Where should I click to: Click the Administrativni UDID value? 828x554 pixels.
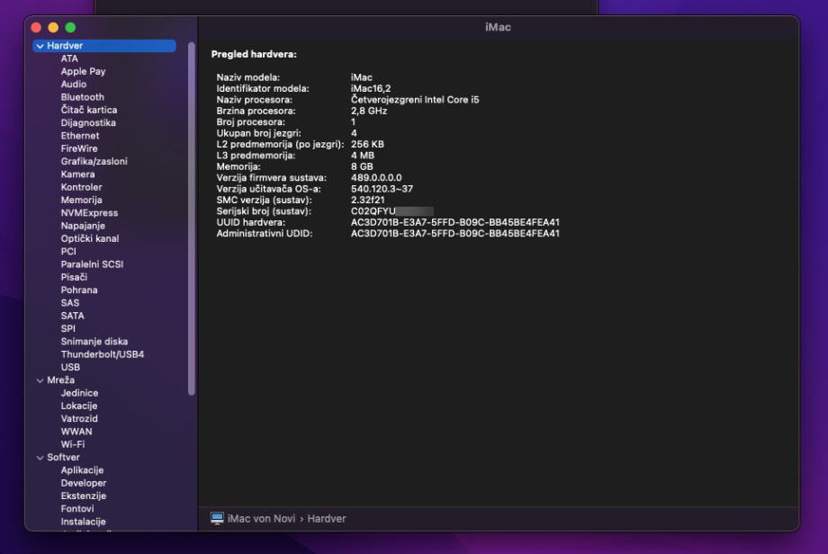coord(455,234)
